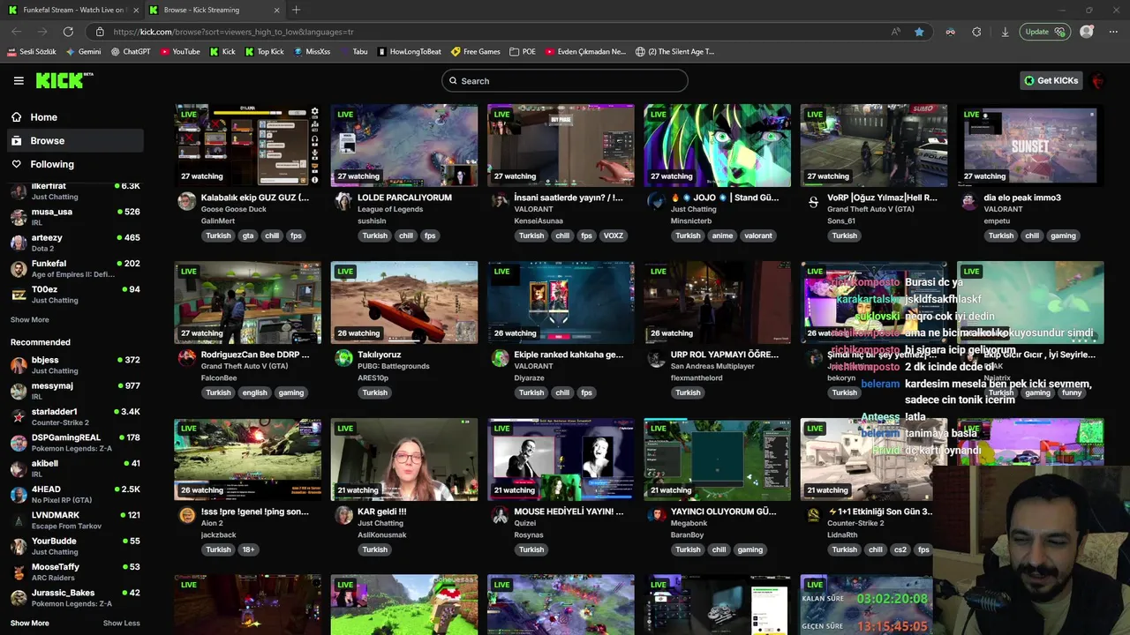Click the Diyaraze streamer avatar
This screenshot has width=1130, height=635.
(x=500, y=358)
